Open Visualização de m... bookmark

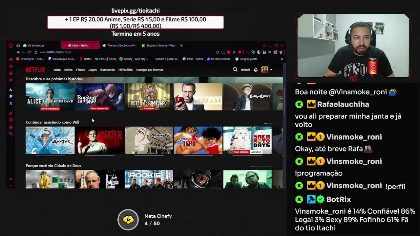point(62,59)
